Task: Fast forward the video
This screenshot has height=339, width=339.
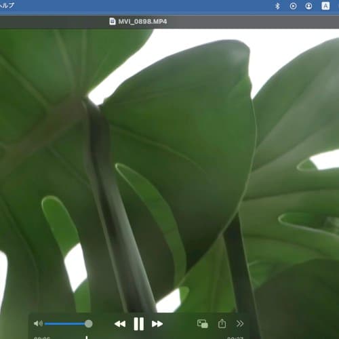Action: click(157, 324)
